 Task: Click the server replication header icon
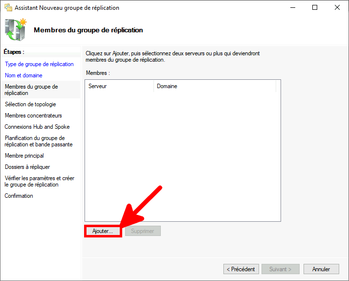[x=15, y=30]
